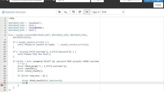This screenshot has height=92, width=164.
Task: Click the <?php opening tag on line 1
Action: [x=11, y=18]
